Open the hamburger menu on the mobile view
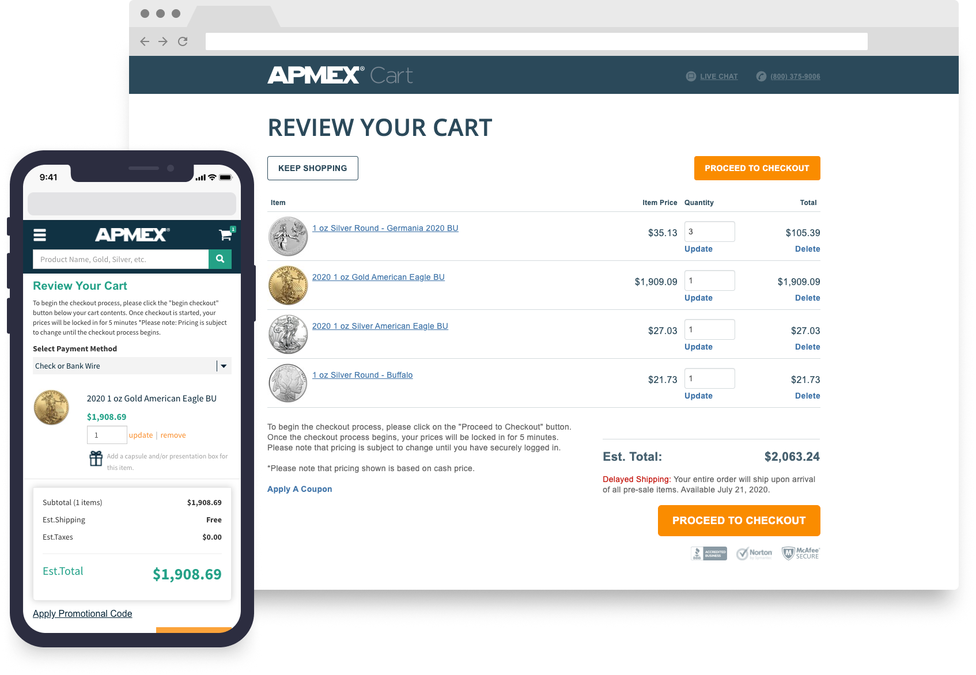This screenshot has width=976, height=675. coord(39,235)
